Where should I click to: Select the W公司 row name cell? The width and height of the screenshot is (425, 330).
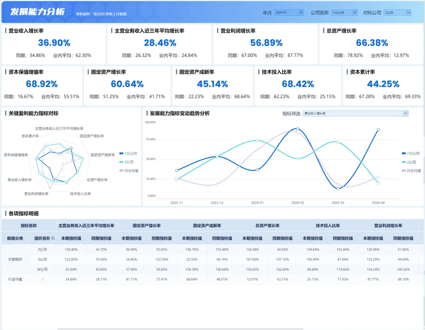coord(42,269)
